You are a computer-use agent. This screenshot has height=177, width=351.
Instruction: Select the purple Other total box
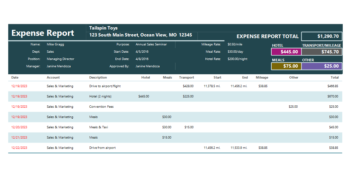[322, 66]
